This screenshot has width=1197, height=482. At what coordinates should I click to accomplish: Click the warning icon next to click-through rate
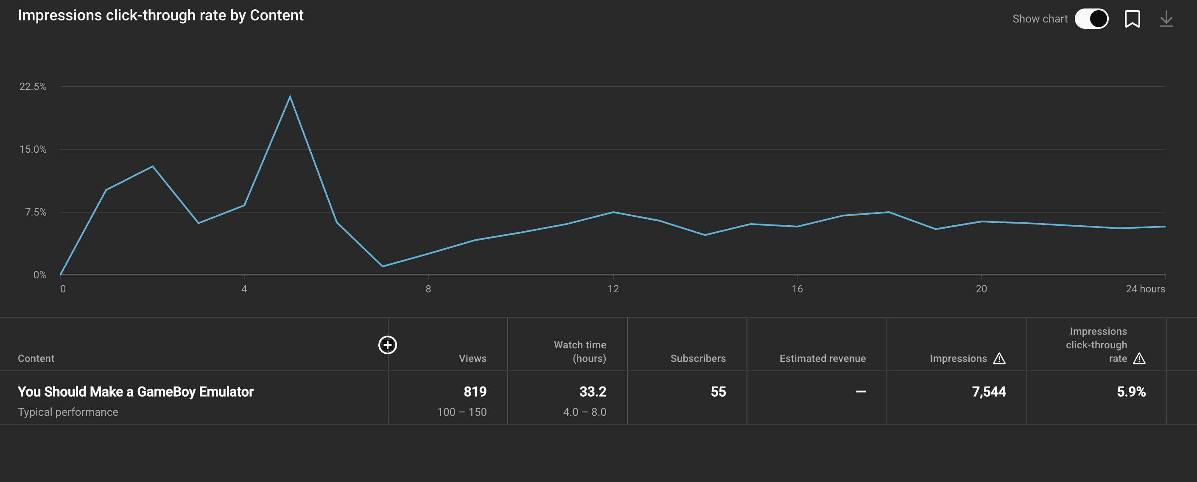1139,359
